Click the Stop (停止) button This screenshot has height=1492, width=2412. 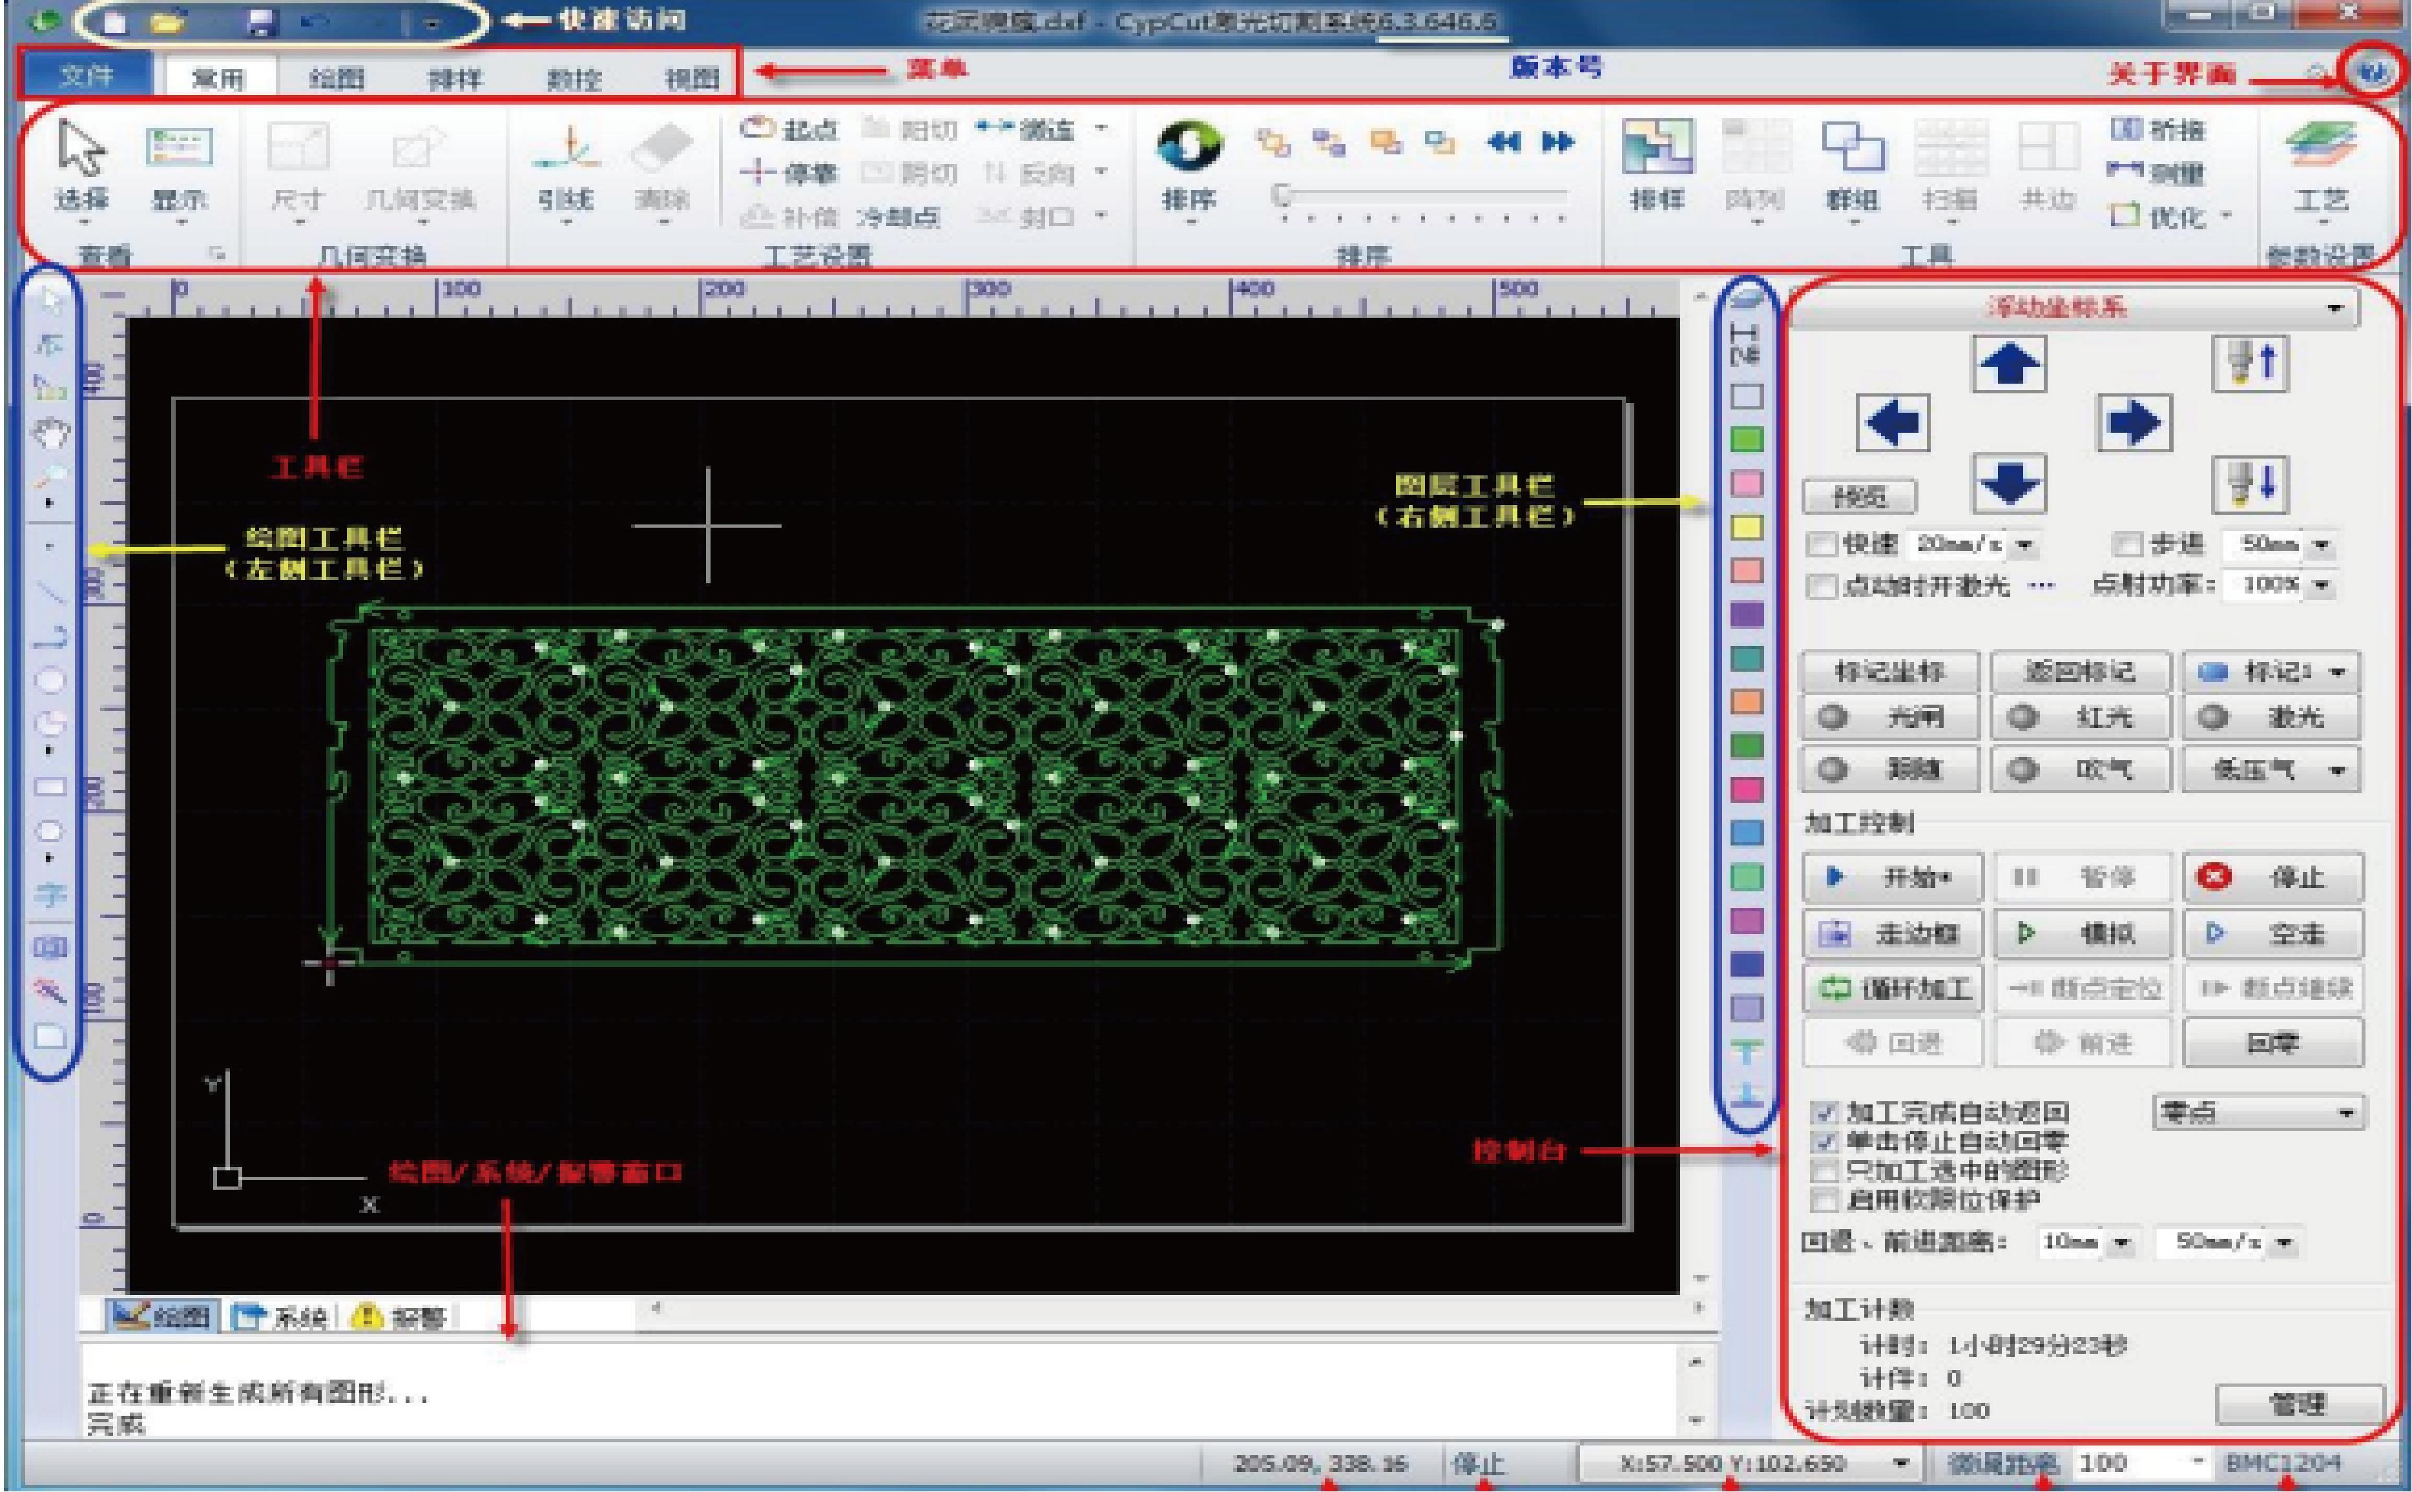(2273, 877)
